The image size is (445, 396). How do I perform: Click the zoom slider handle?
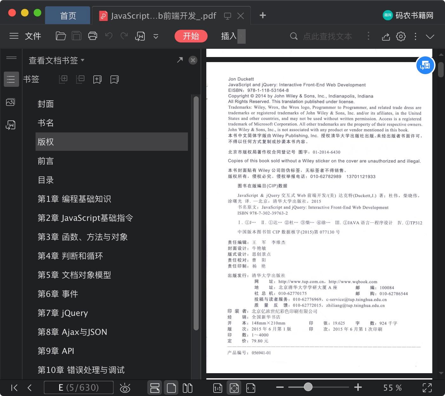(308, 387)
